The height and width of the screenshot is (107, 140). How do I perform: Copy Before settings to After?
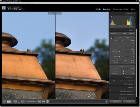tap(39, 102)
